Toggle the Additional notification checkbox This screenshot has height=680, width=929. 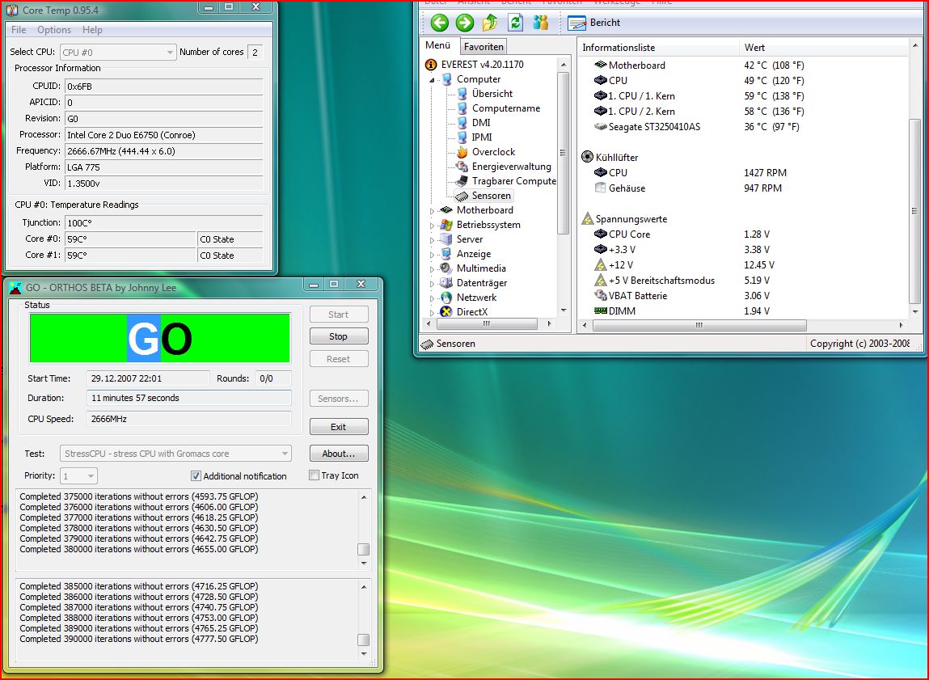(x=196, y=475)
